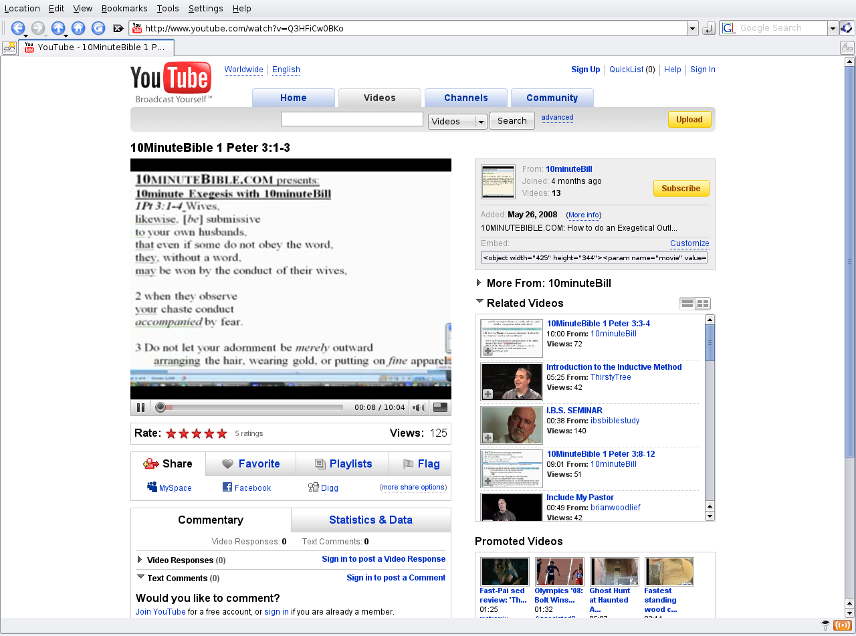Image resolution: width=856 pixels, height=636 pixels.
Task: Open the Up button dropdown arrow
Action: 66,35
